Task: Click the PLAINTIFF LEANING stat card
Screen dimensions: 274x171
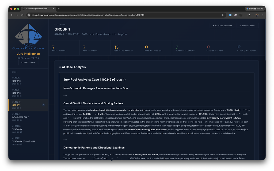Action: tap(188, 48)
